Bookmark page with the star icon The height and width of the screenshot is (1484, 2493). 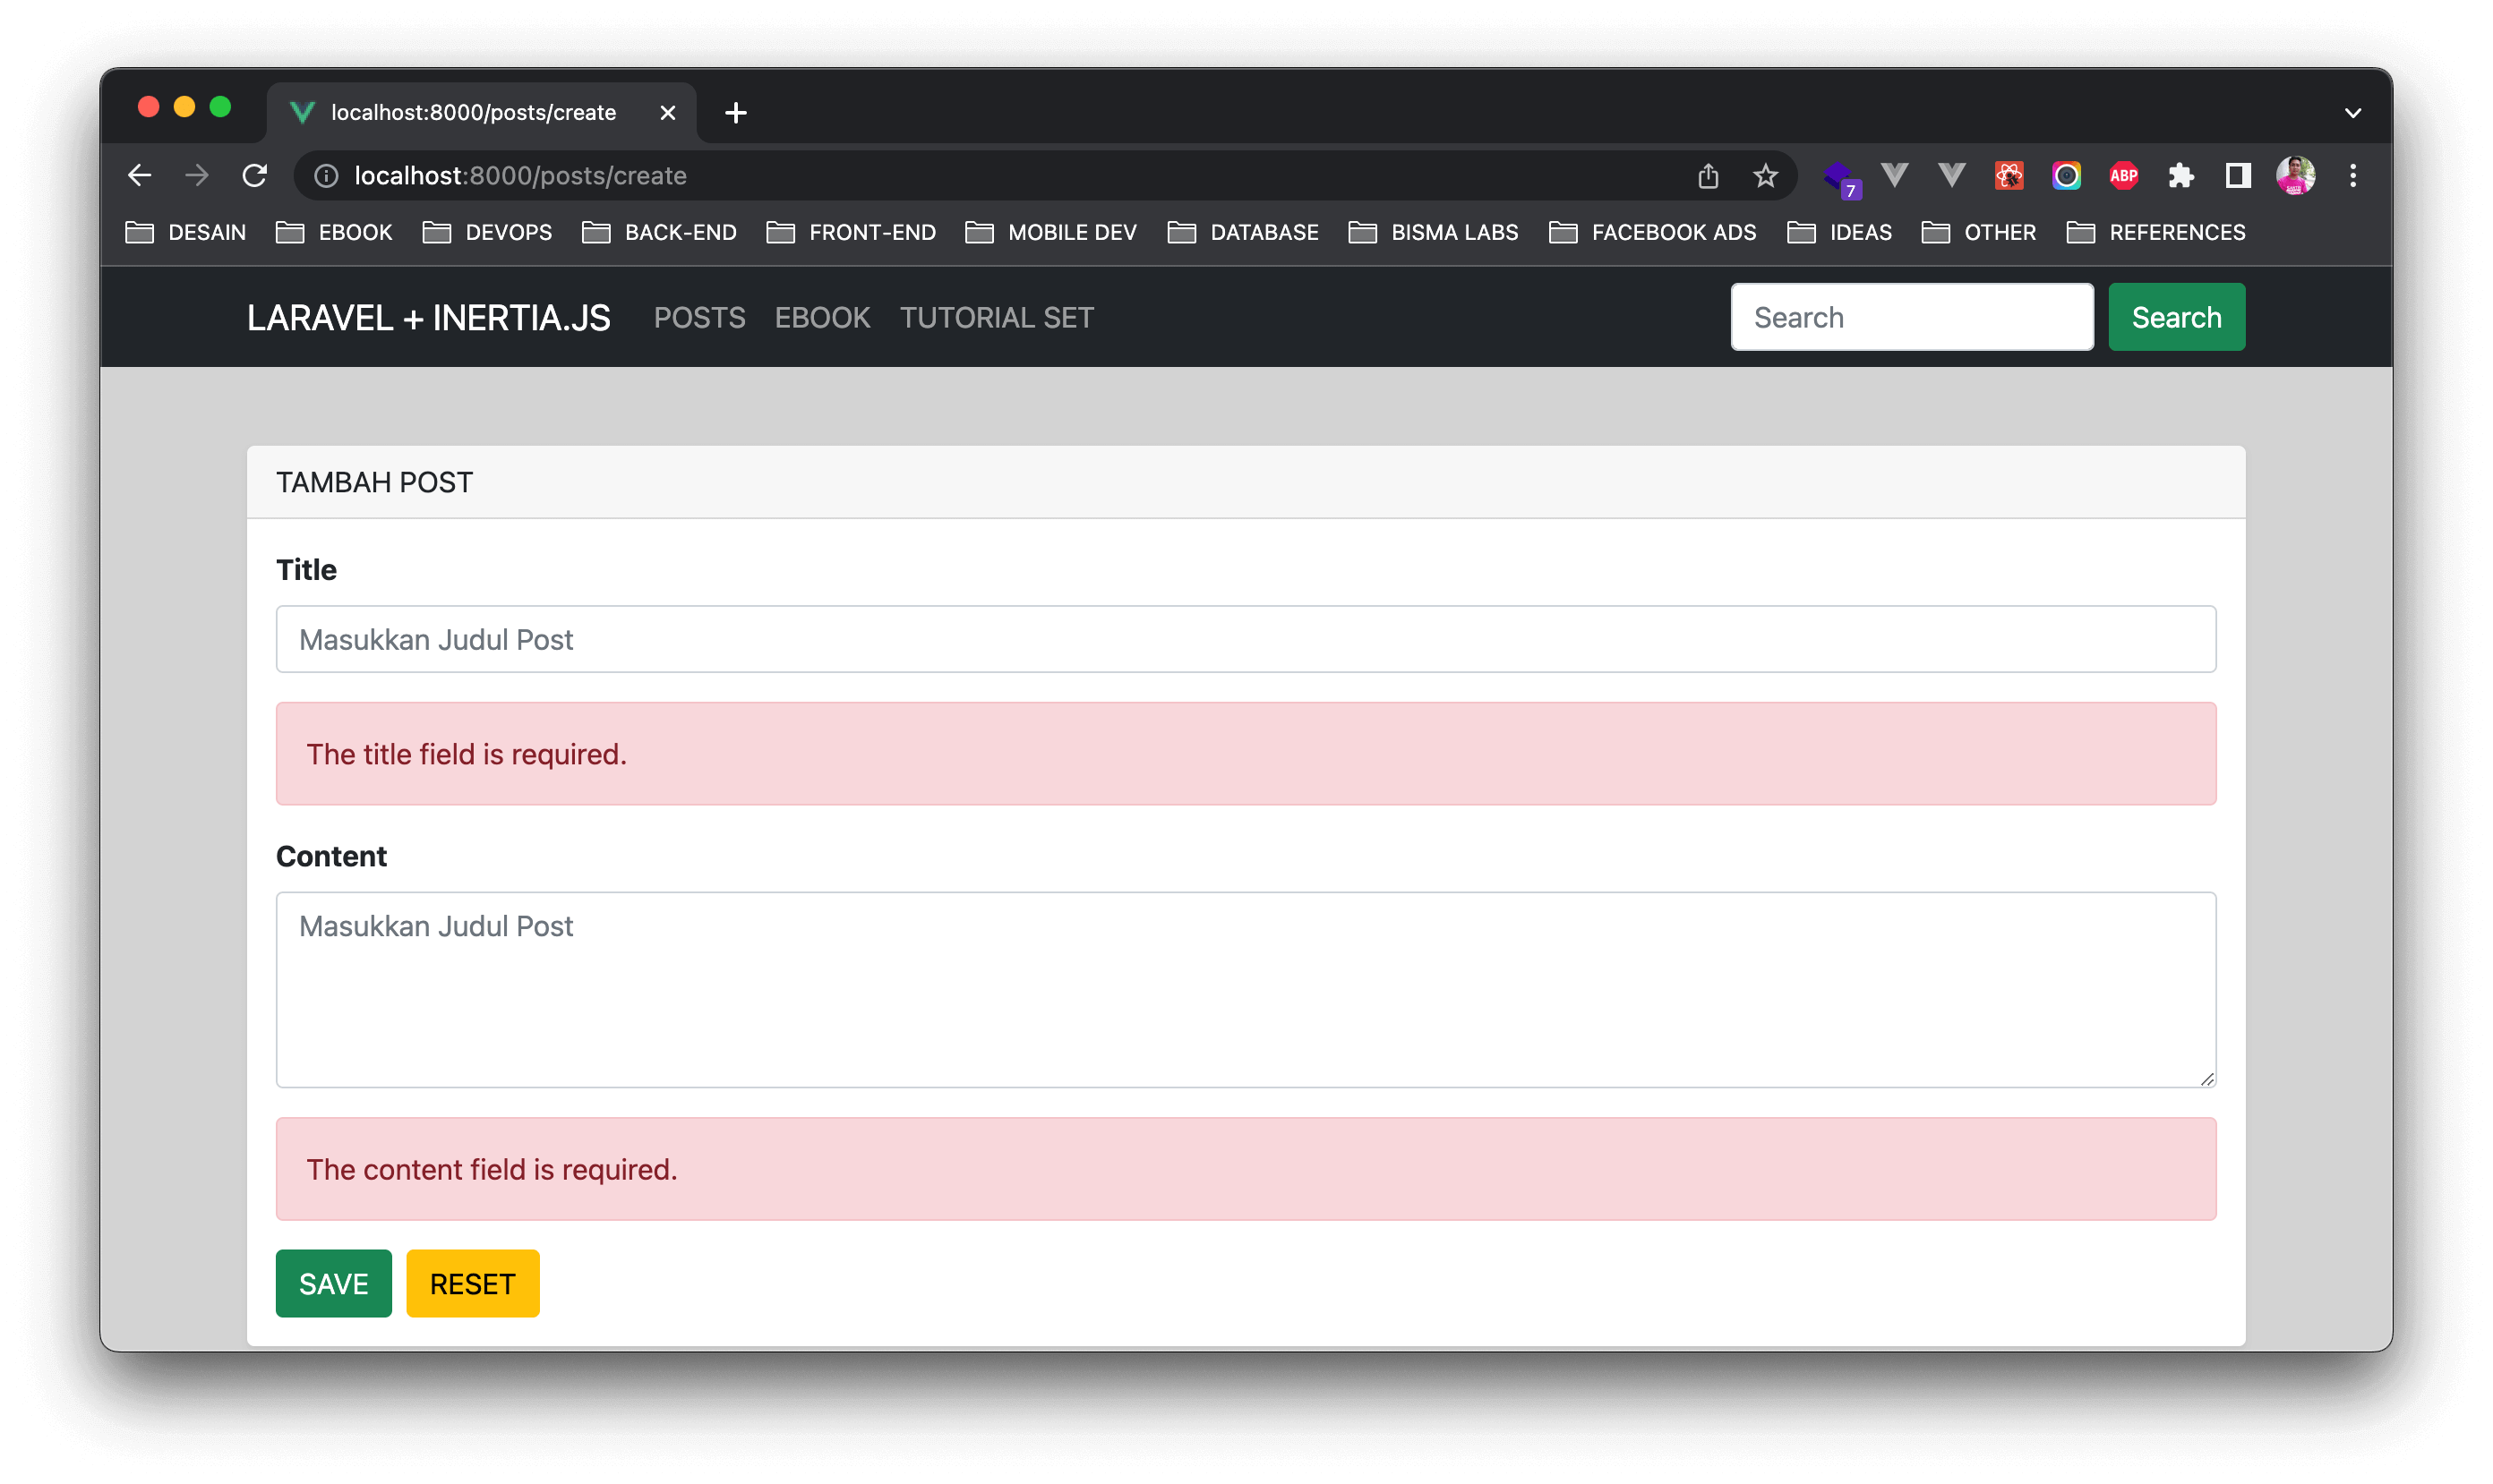[1765, 176]
